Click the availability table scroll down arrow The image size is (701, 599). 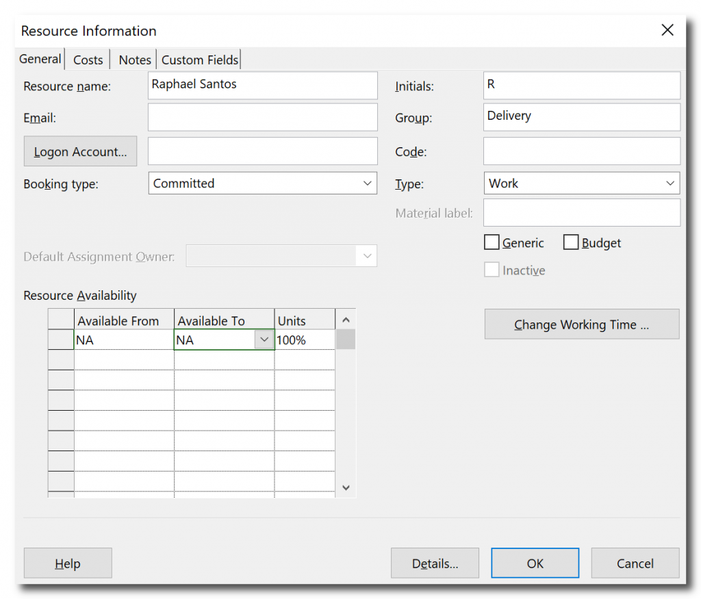(x=346, y=487)
